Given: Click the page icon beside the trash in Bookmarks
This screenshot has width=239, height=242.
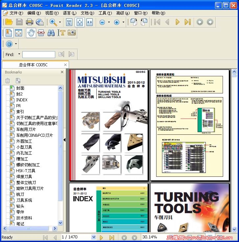Looking at the screenshot, I should [x=18, y=81].
